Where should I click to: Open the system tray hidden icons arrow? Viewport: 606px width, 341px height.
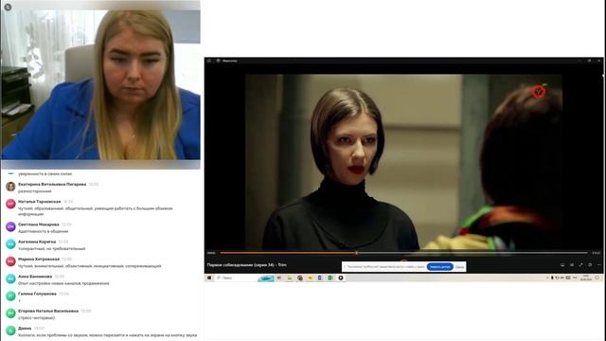[547, 278]
